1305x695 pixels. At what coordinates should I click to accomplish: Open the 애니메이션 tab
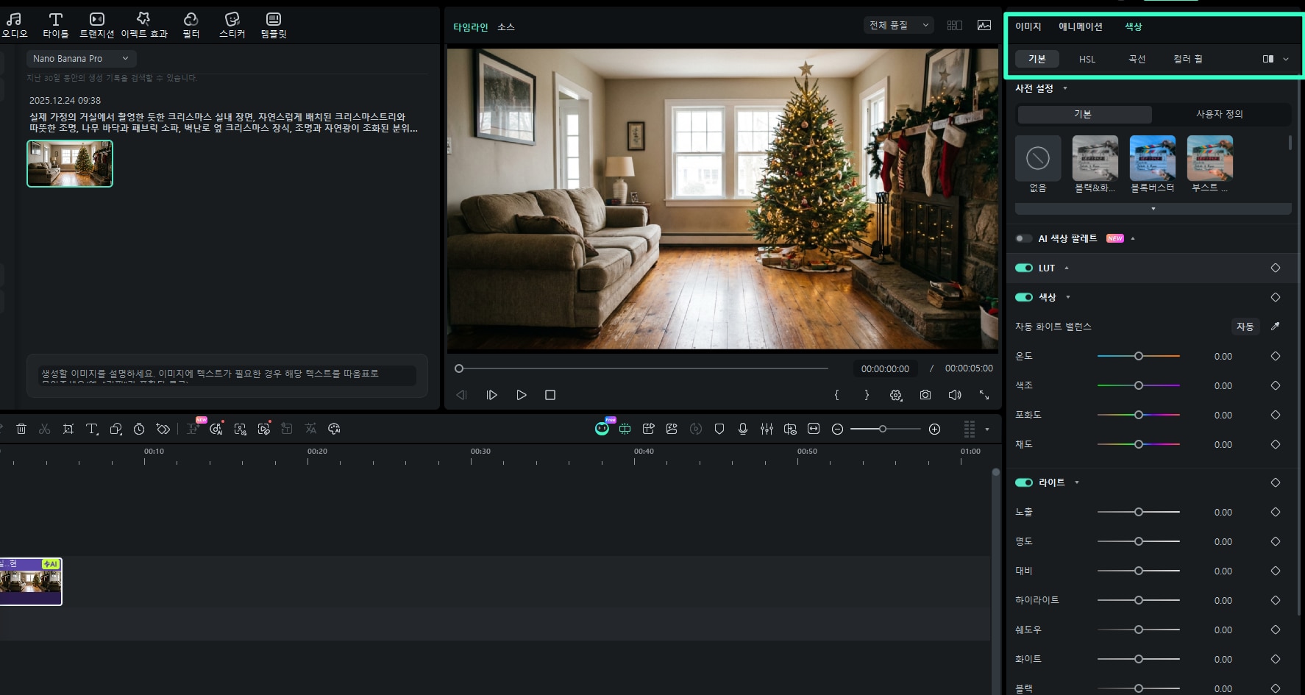click(x=1080, y=26)
